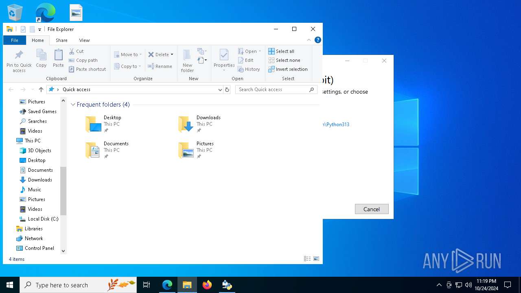The image size is (521, 293).
Task: Open Microsoft Edge from taskbar
Action: coord(167,285)
